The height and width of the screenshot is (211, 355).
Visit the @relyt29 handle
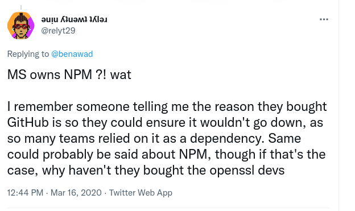coord(58,31)
